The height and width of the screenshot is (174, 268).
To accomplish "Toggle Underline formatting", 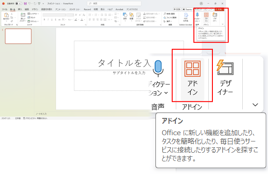I will click(x=52, y=19).
